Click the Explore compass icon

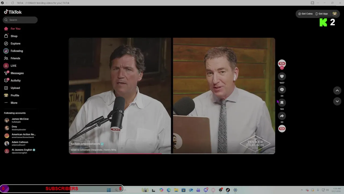tap(6, 43)
